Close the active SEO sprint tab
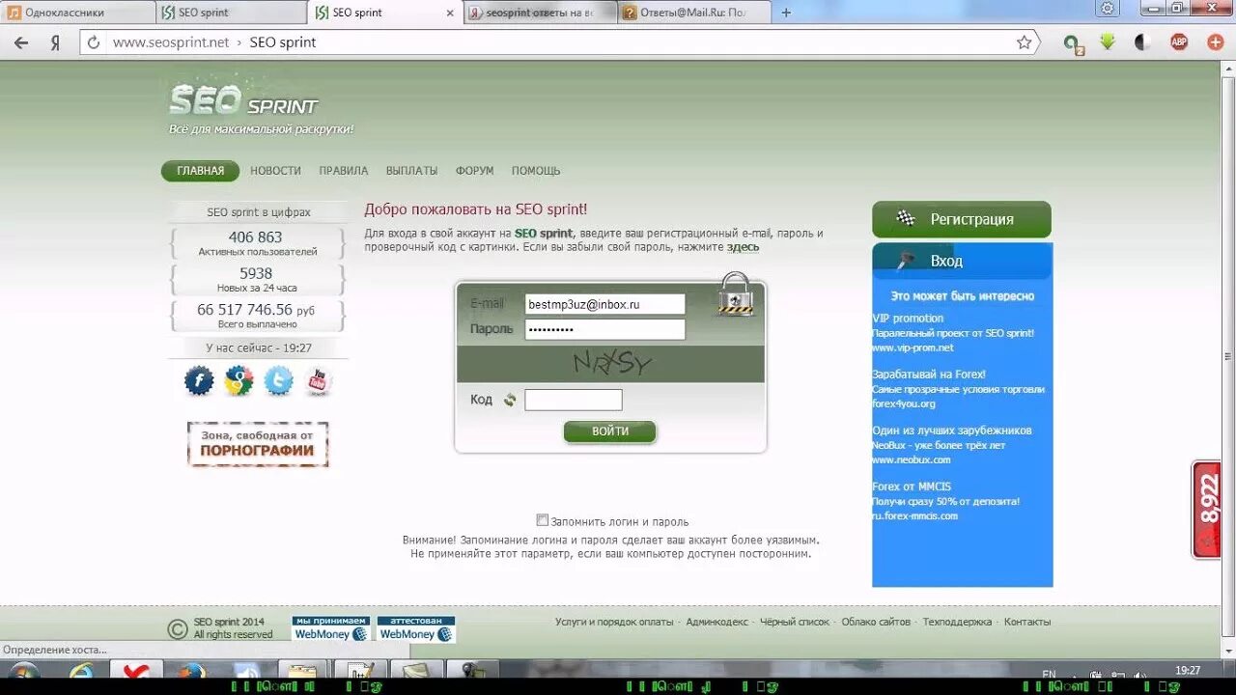The height and width of the screenshot is (695, 1236). 449,14
